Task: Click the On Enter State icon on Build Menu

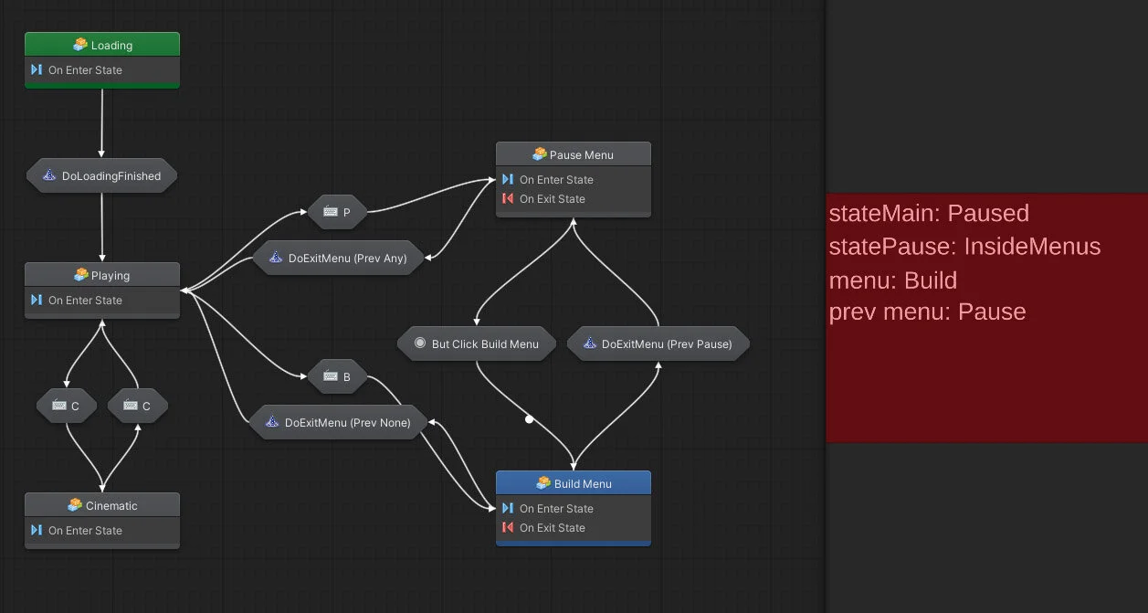Action: pyautogui.click(x=509, y=508)
